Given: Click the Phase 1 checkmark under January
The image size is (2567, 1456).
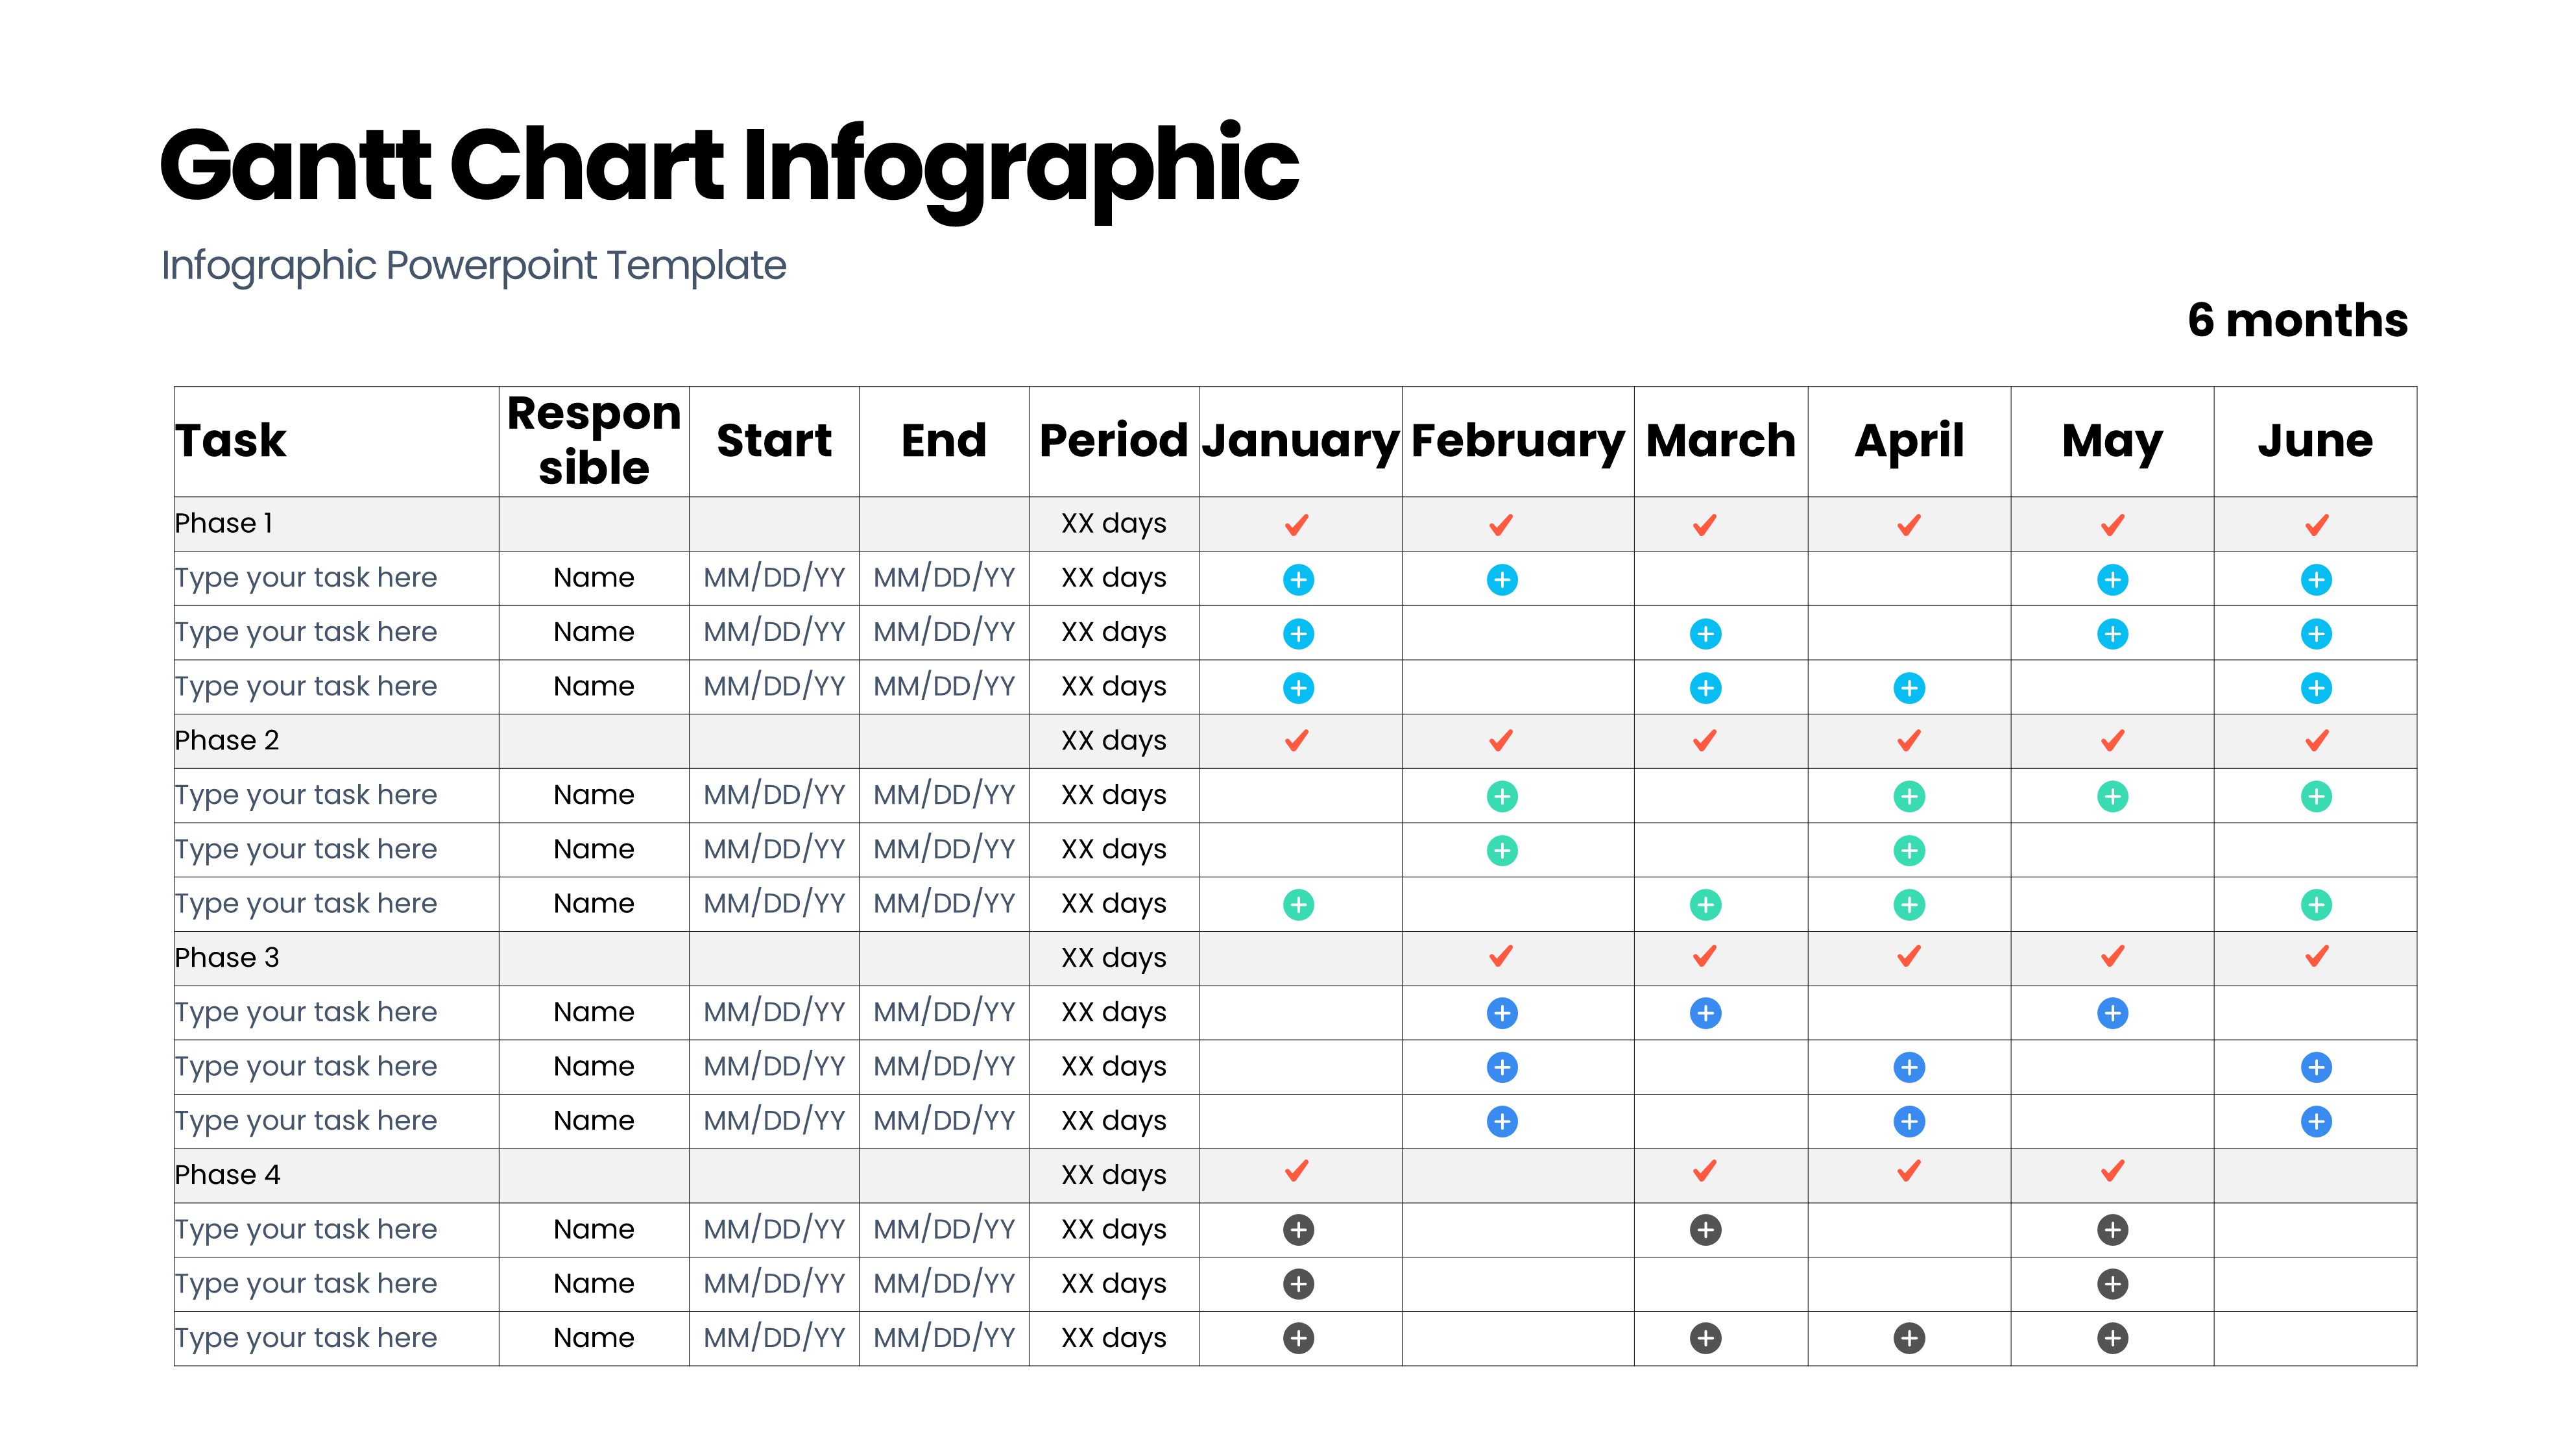Looking at the screenshot, I should tap(1297, 525).
